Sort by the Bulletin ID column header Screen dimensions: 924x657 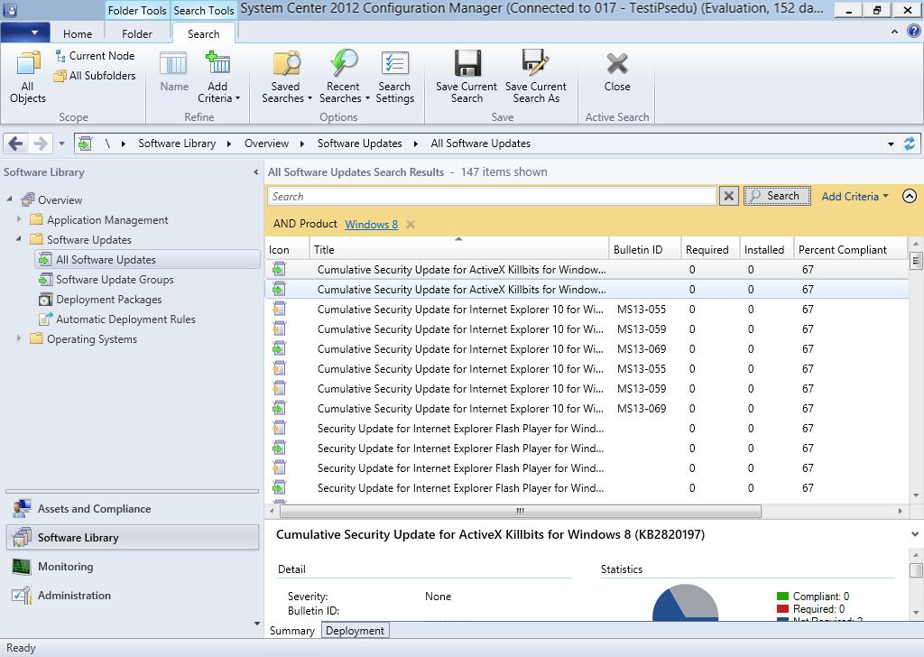point(644,249)
